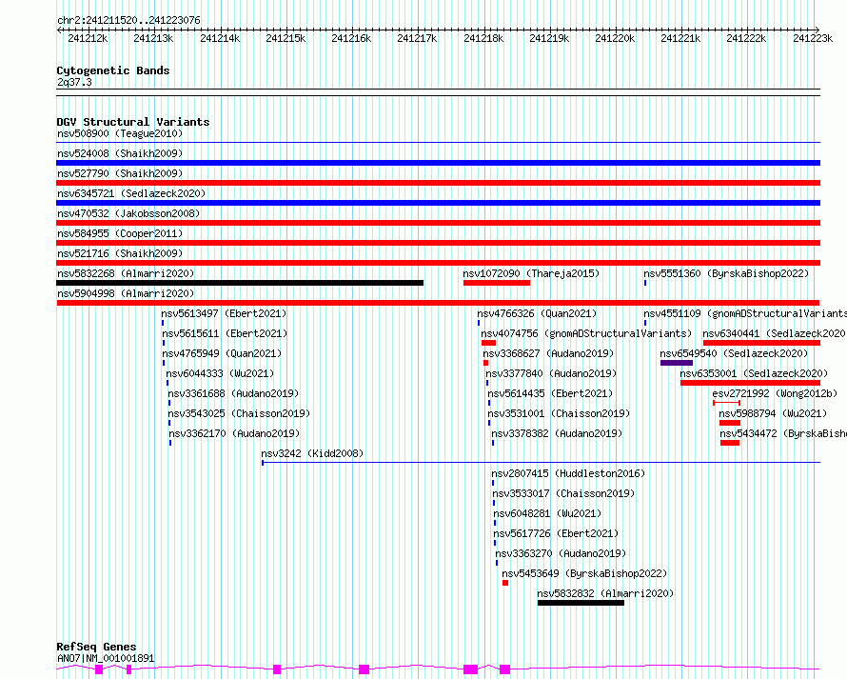847x679 pixels.
Task: Open nsv6048281 (Wu2021) variant label
Action: coord(547,513)
